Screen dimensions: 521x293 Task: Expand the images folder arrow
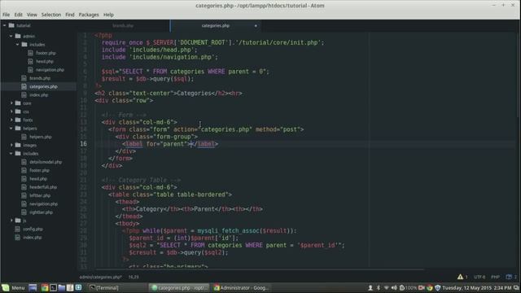pyautogui.click(x=11, y=145)
